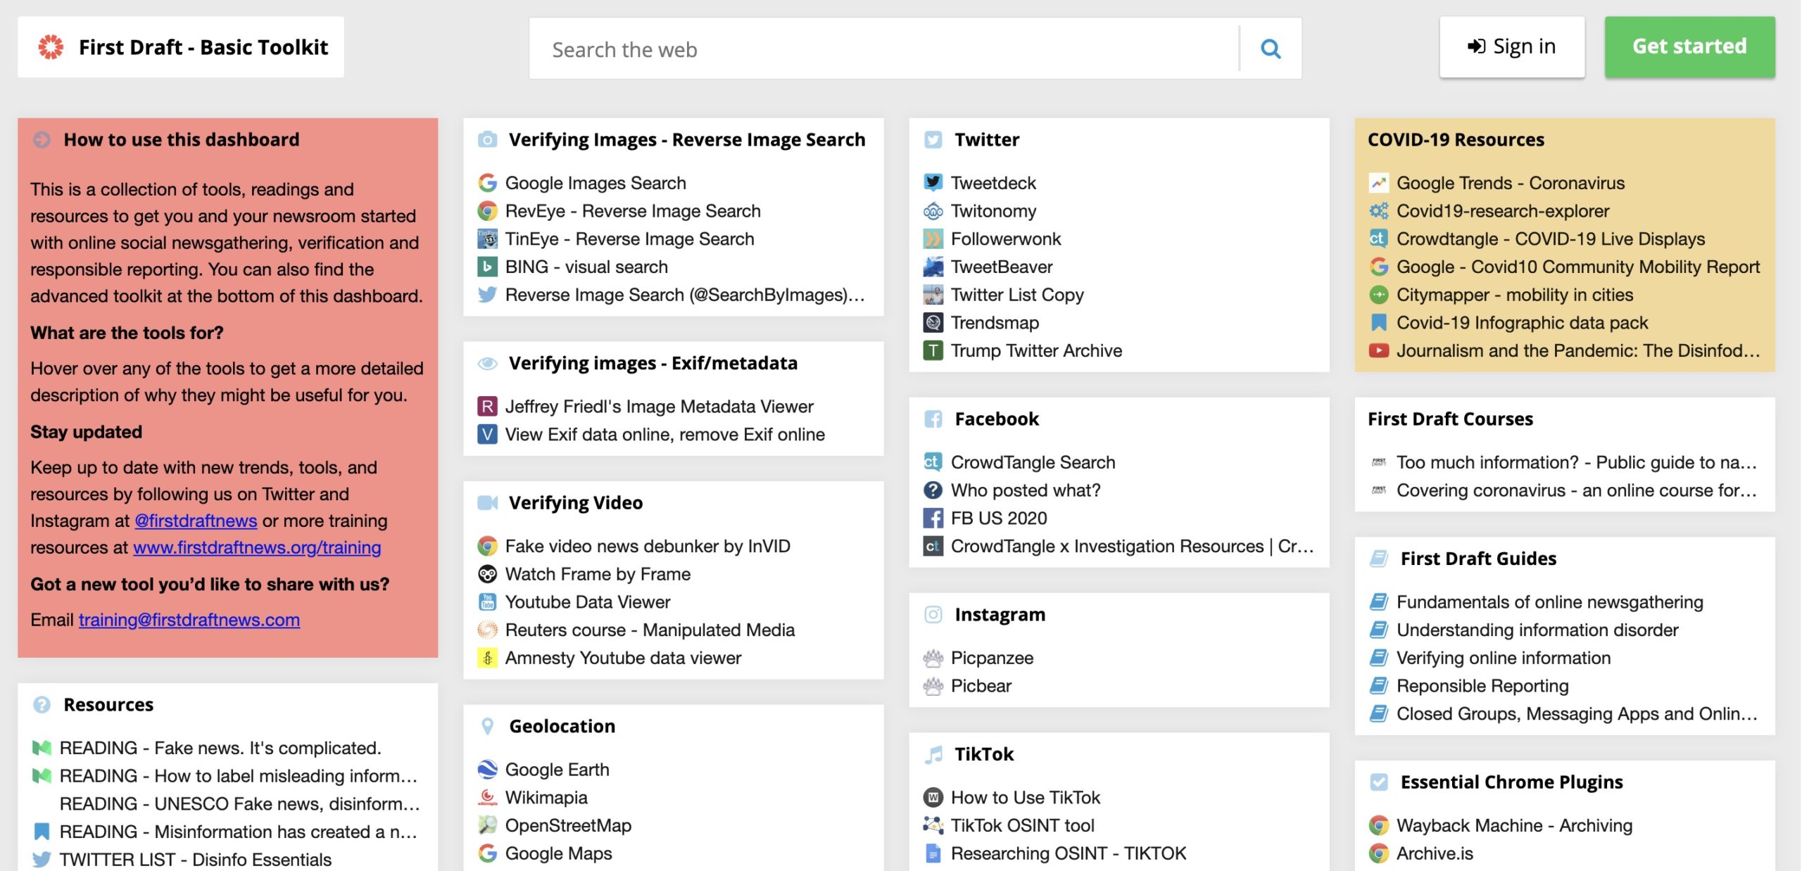Click the camera icon beside Verifying Images header
Image resolution: width=1802 pixels, height=871 pixels.
[487, 139]
